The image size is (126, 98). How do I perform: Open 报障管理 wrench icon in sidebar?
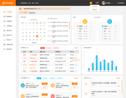tap(4, 17)
